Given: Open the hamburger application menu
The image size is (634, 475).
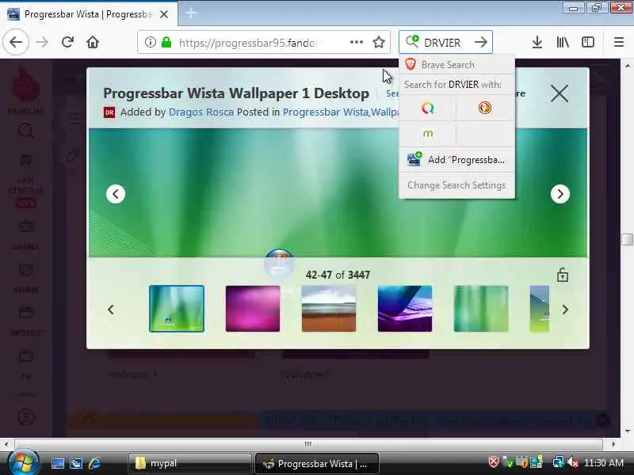Looking at the screenshot, I should [619, 42].
